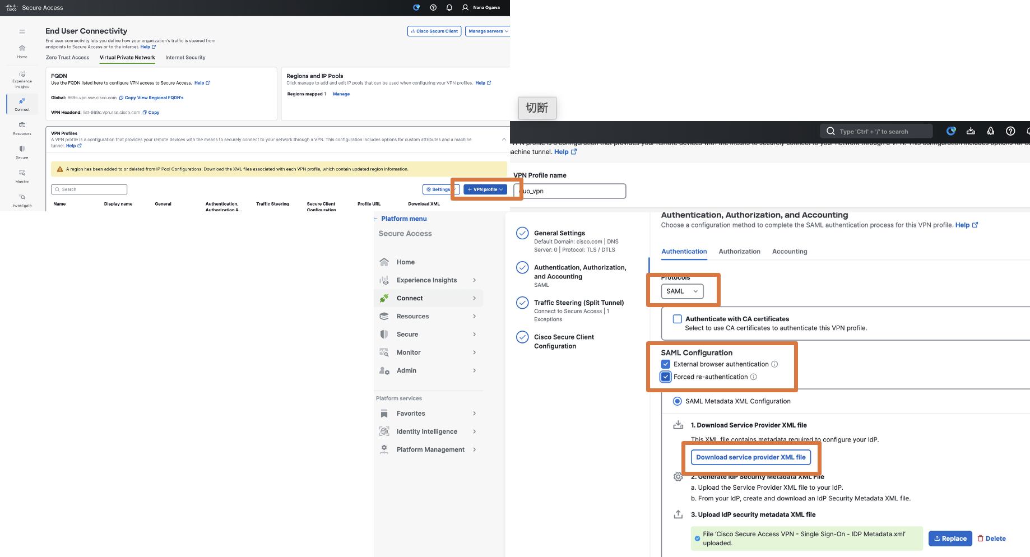This screenshot has width=1030, height=557.
Task: Expand the Monitor arrow in Platform menu
Action: tap(475, 352)
